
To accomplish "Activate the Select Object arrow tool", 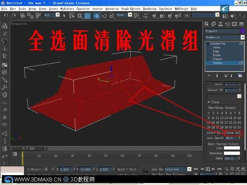I will click(64, 15).
